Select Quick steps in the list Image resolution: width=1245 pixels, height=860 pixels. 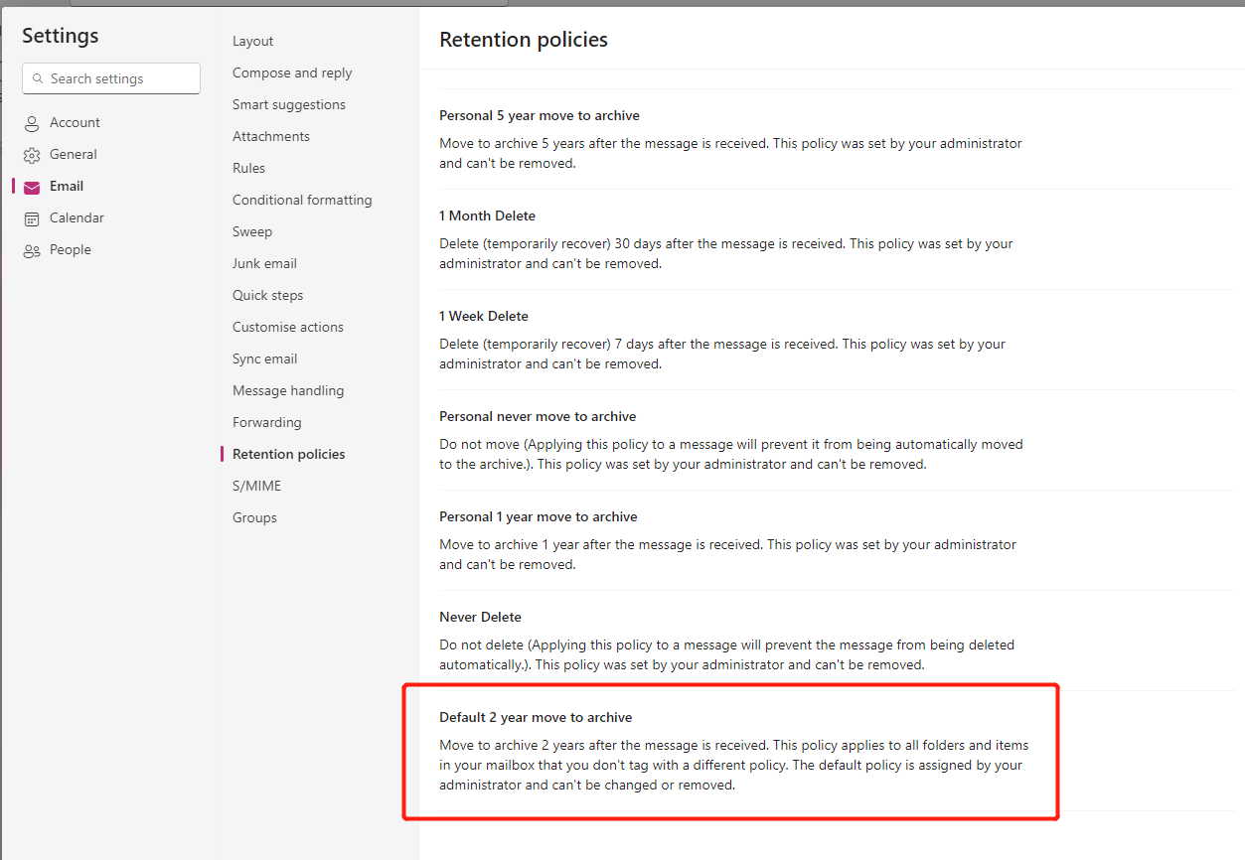pos(268,295)
